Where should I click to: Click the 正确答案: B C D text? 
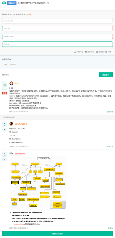(9, 14)
